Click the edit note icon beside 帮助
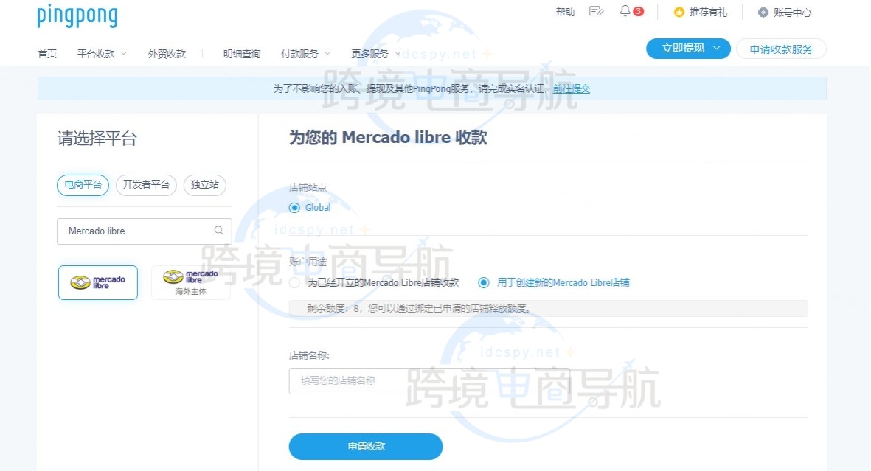 click(x=597, y=11)
